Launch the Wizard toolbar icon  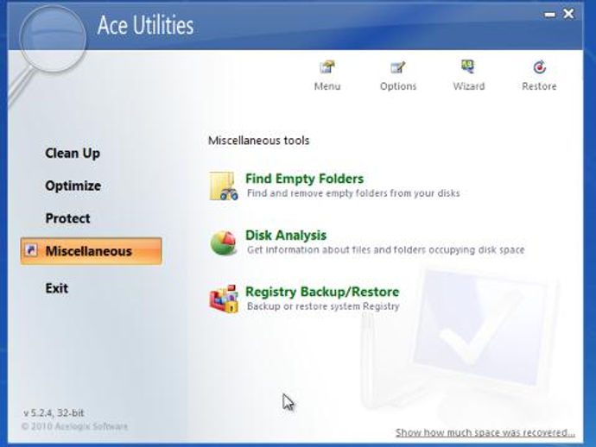coord(468,66)
